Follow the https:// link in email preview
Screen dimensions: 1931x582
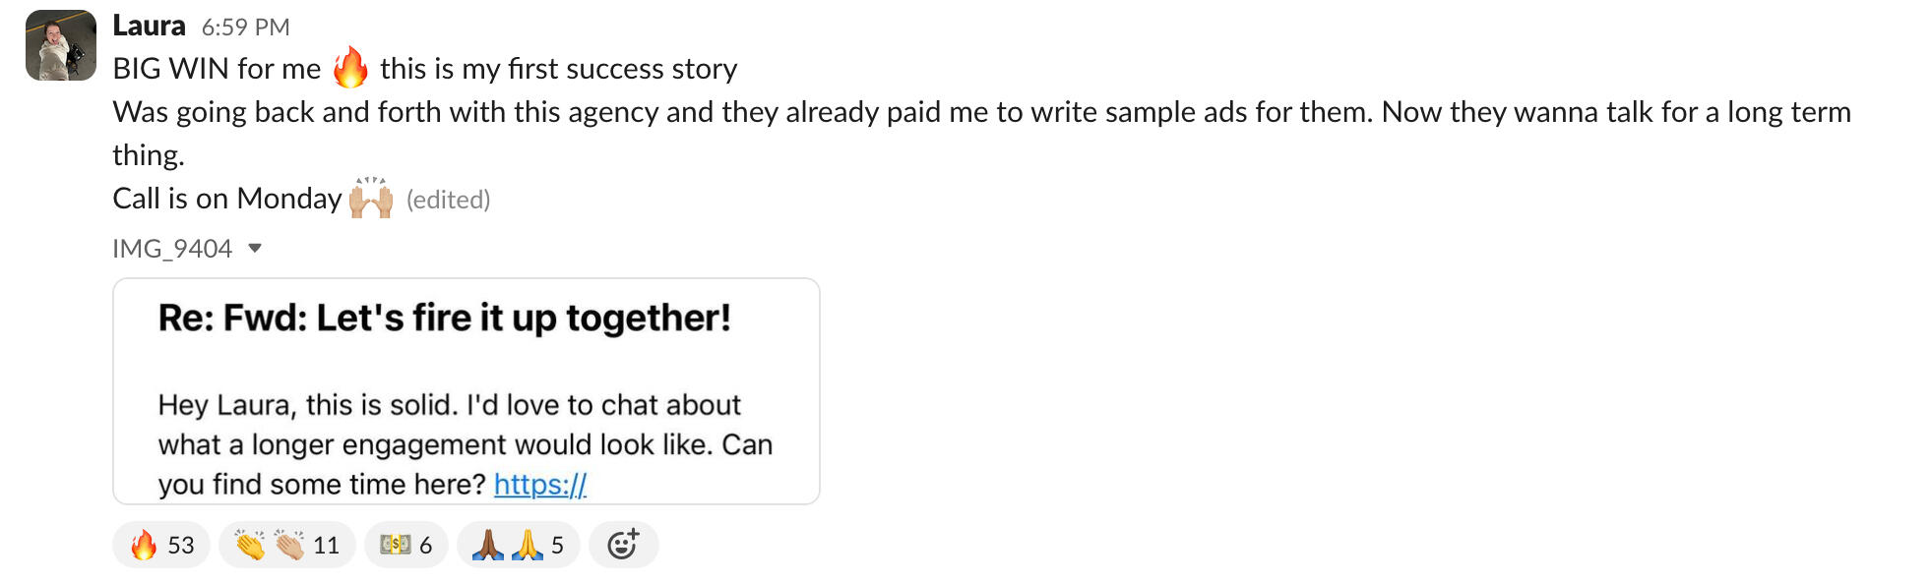click(540, 484)
